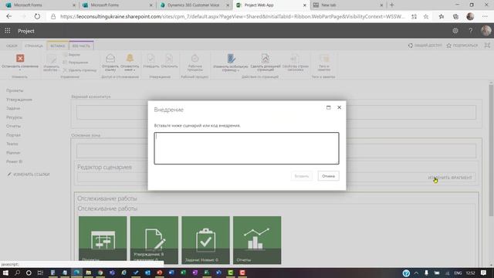Viewport: 494px width, 278px height.
Task: Click the Разрешения ribbon item
Action: 76,63
